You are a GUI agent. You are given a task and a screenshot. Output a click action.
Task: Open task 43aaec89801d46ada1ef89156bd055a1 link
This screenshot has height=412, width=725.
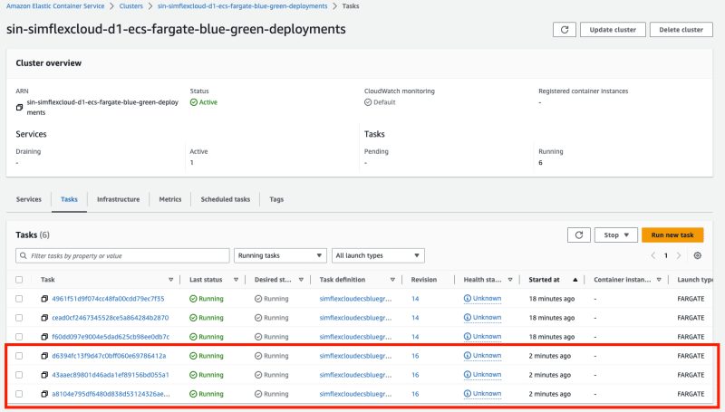click(111, 375)
